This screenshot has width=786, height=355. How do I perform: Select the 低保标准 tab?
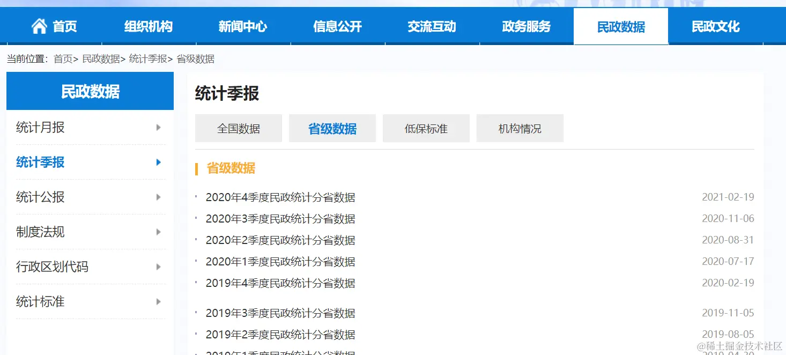click(x=426, y=128)
